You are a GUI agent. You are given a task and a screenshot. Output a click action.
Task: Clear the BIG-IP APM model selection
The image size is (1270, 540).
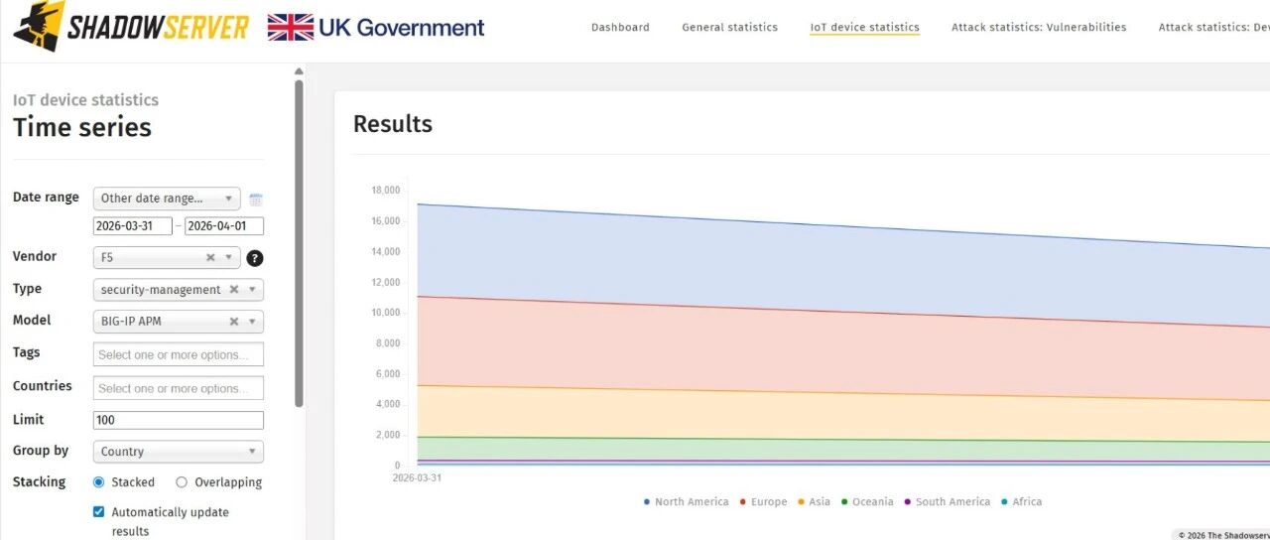(x=234, y=322)
